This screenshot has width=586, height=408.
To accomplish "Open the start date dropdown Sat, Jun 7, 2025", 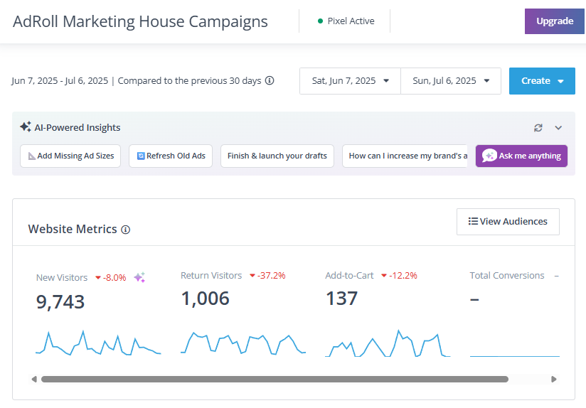I will [x=350, y=81].
